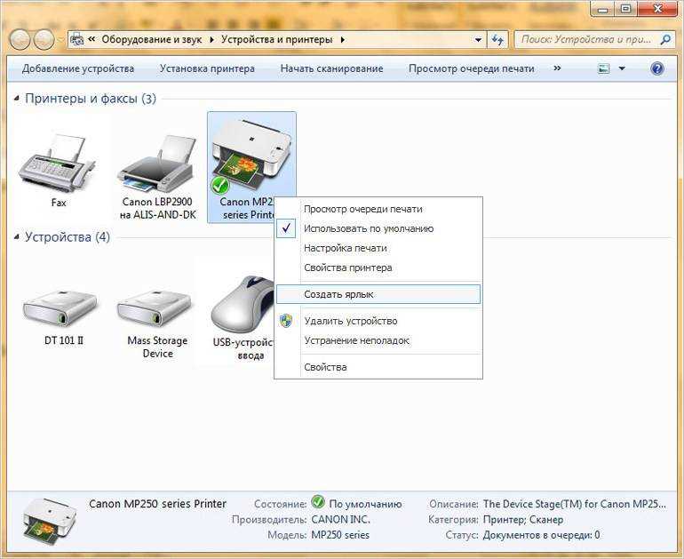Open the view options dropdown arrow
Screen dimensions: 684x559
pyautogui.click(x=622, y=68)
